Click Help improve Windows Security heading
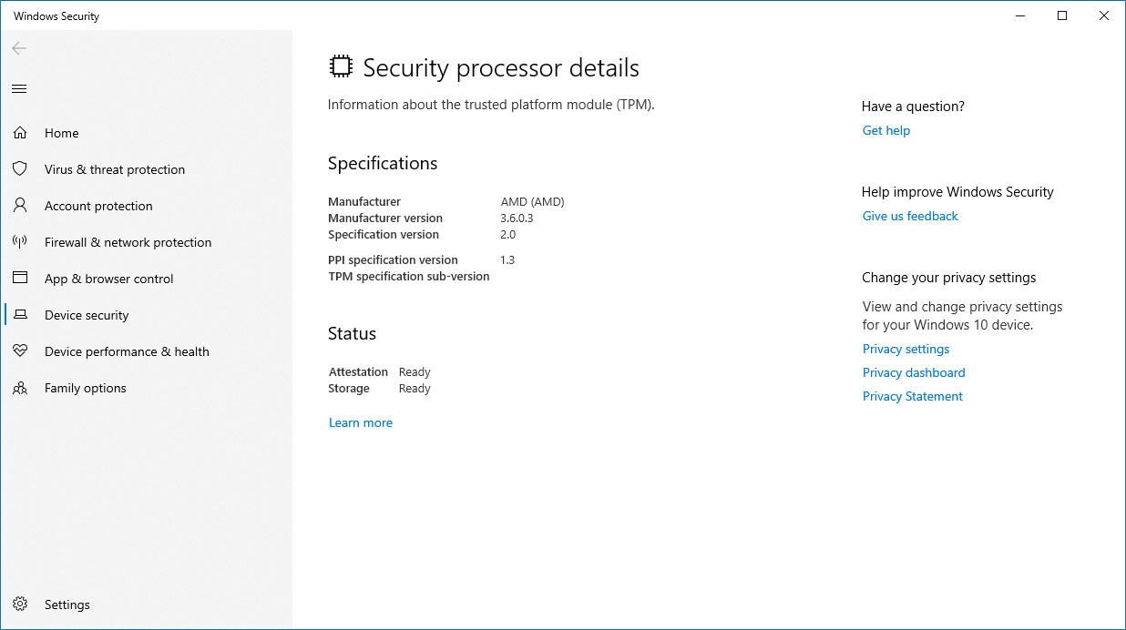 tap(957, 192)
